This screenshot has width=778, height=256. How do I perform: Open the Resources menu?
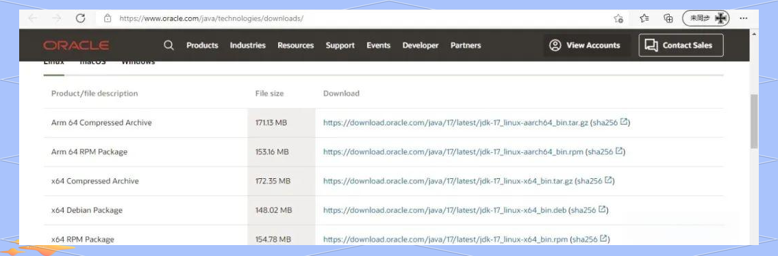tap(296, 46)
